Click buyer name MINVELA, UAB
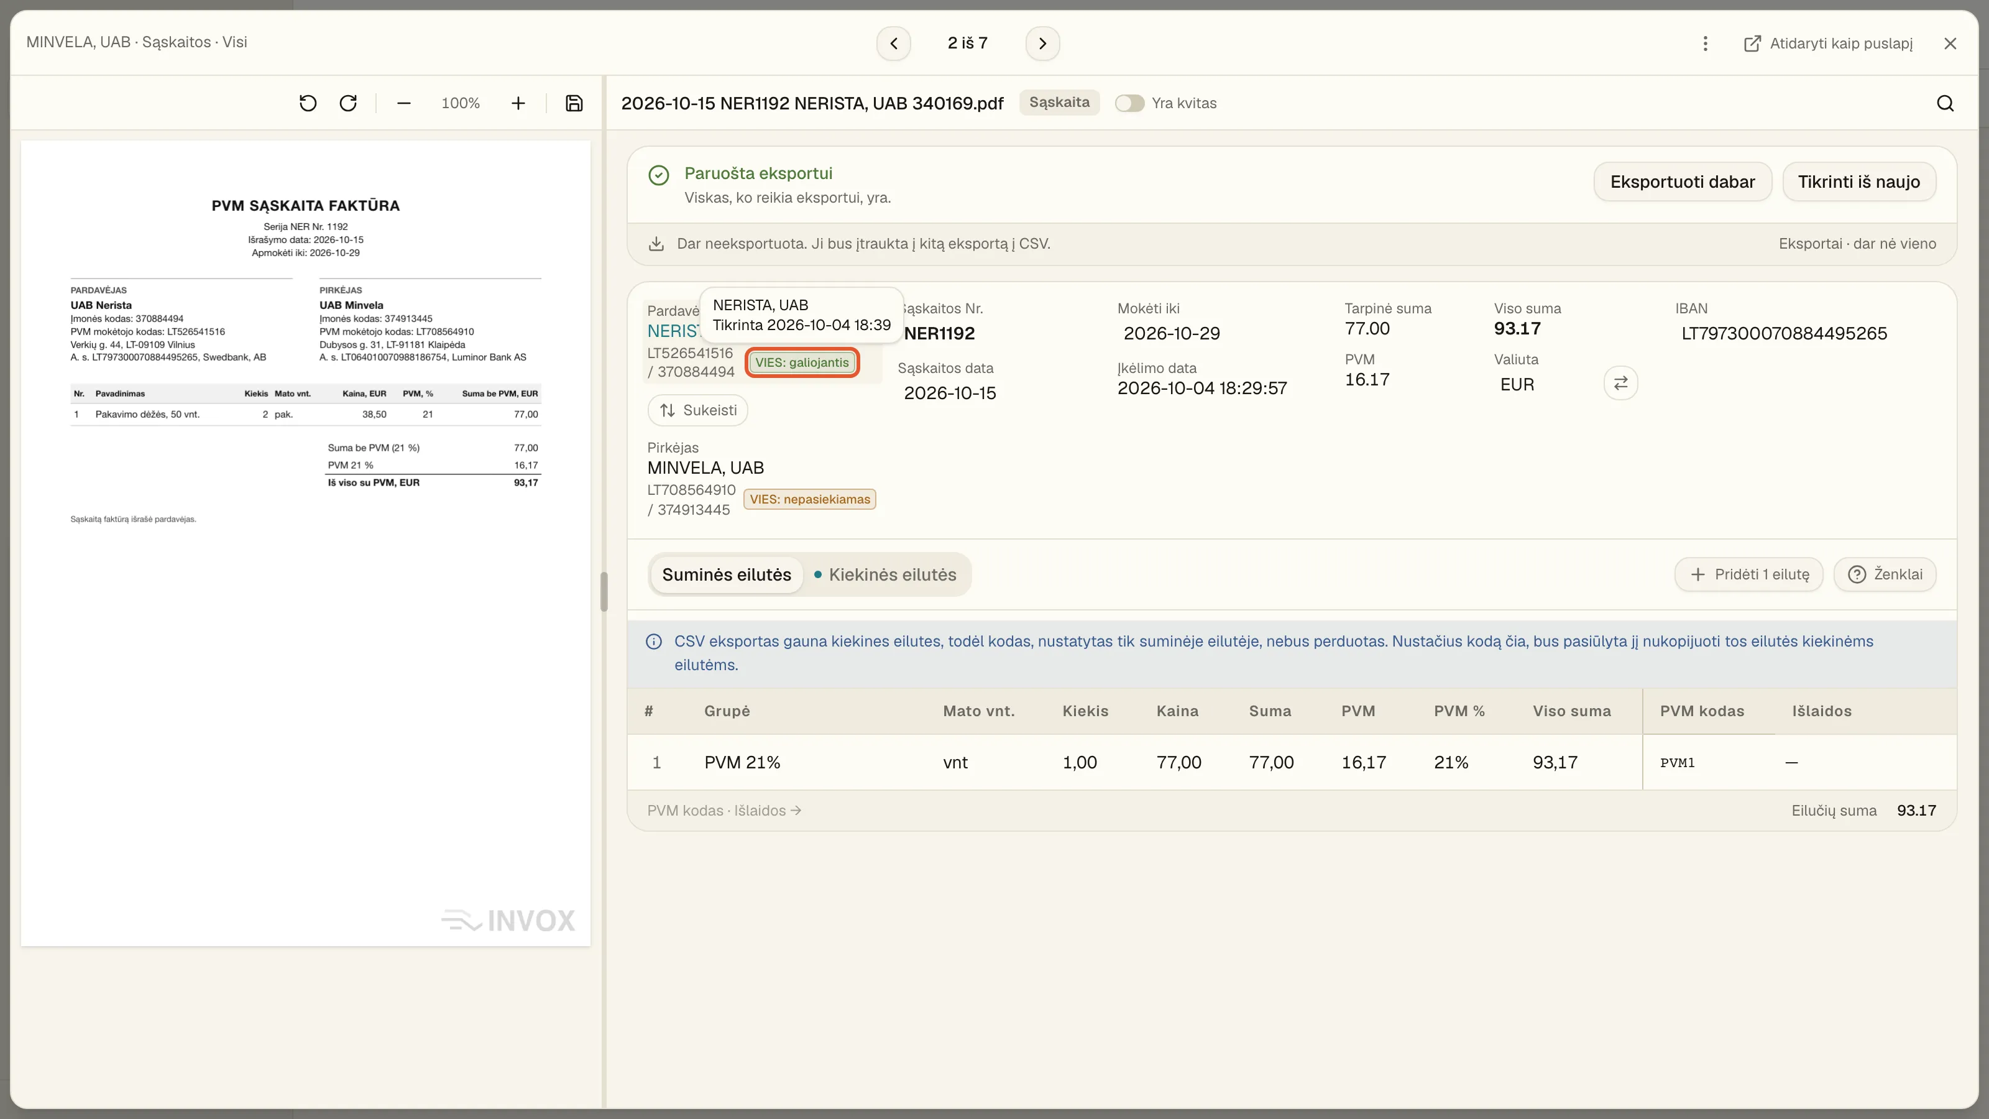This screenshot has height=1119, width=1989. [705, 468]
